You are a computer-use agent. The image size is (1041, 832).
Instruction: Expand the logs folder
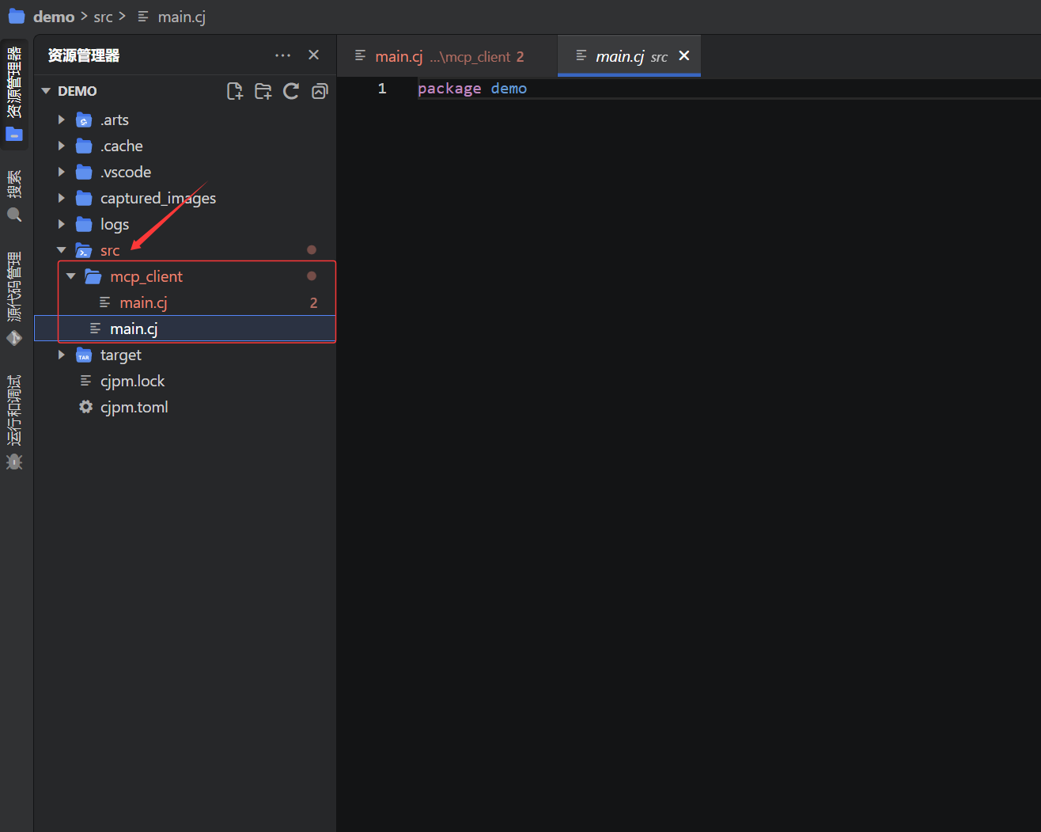[x=62, y=224]
